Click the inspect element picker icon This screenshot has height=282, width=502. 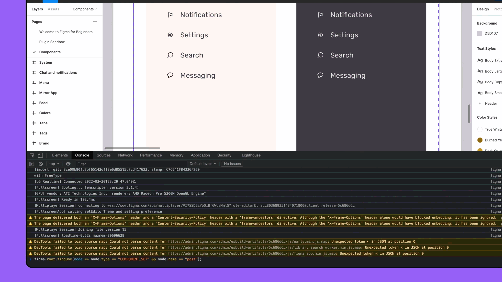tap(32, 155)
